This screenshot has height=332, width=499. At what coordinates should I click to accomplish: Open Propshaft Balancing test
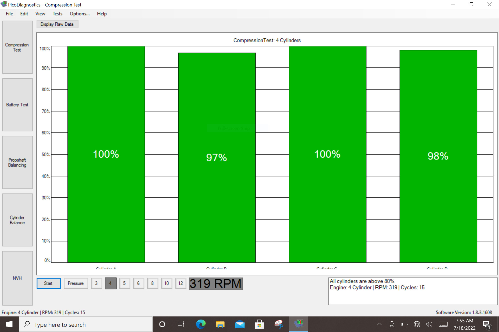(x=17, y=162)
